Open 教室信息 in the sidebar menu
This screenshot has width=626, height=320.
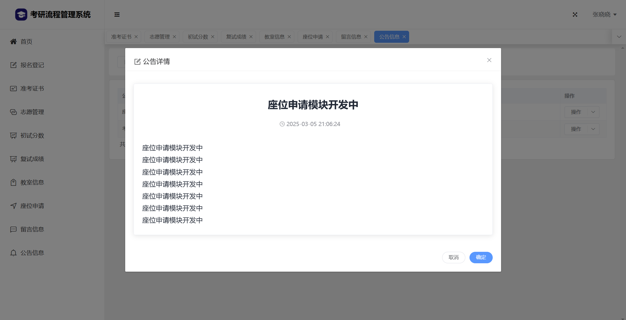(x=32, y=182)
